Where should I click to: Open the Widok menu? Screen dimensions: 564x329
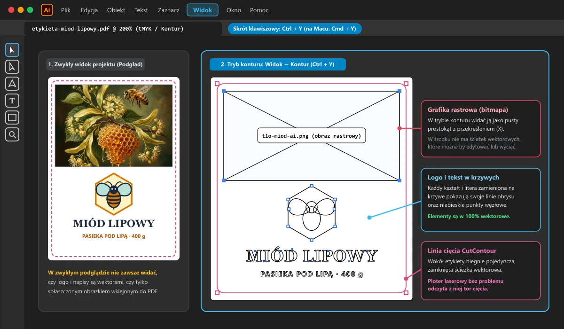tap(203, 10)
